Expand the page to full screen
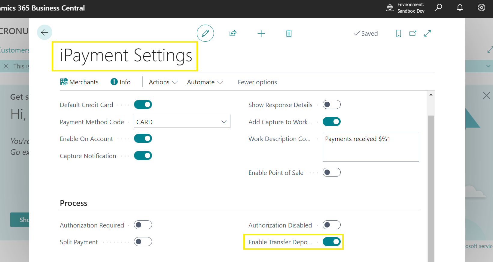The height and width of the screenshot is (262, 493). point(428,33)
